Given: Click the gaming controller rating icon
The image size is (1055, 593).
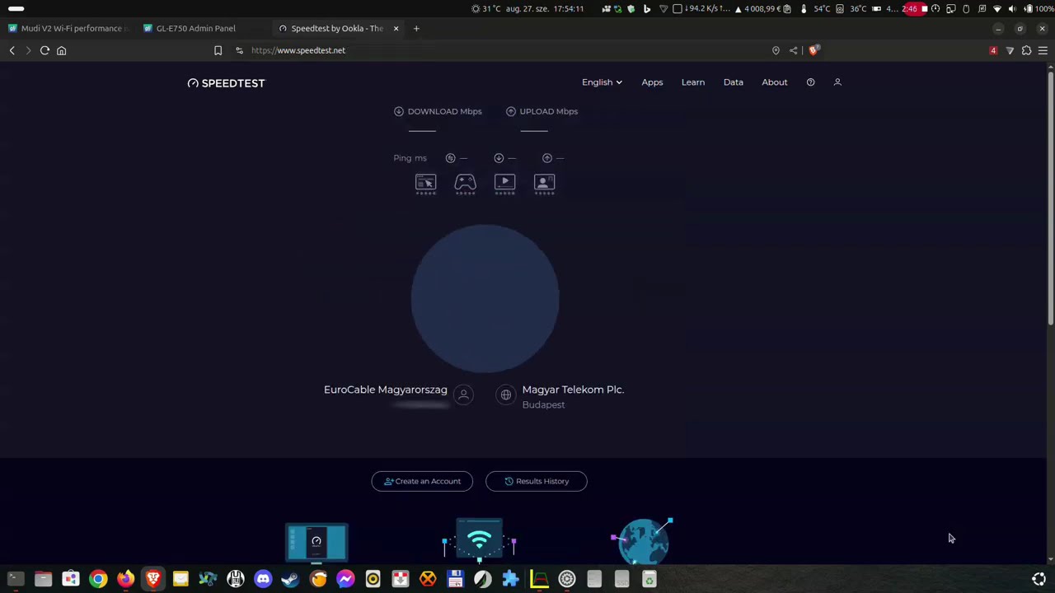Looking at the screenshot, I should coord(465,184).
